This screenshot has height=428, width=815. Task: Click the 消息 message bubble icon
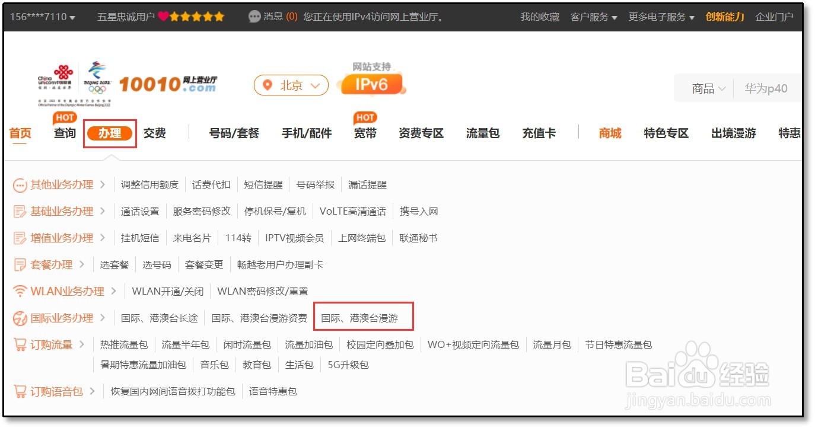click(255, 16)
